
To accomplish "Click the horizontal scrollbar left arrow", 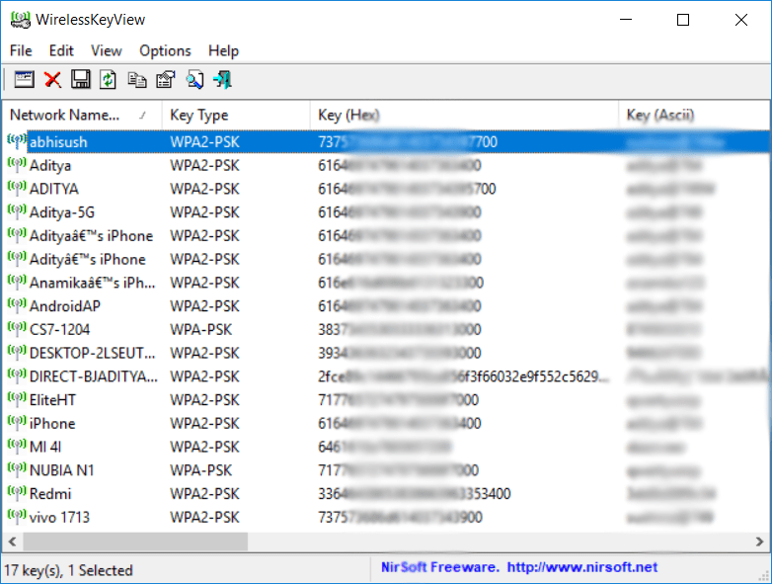I will 13,542.
